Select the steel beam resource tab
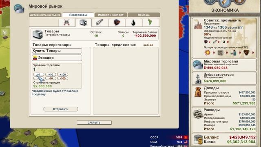261x147 pixels. [100, 22]
